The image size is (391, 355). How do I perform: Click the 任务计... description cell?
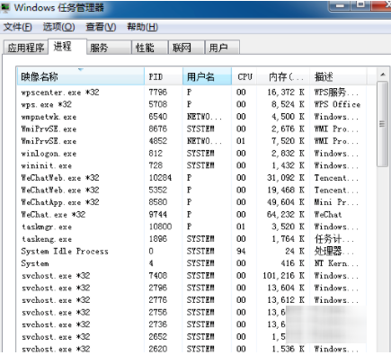tap(334, 239)
